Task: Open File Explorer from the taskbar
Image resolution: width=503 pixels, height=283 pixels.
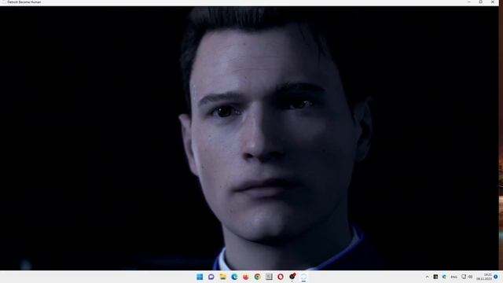Action: pos(222,277)
